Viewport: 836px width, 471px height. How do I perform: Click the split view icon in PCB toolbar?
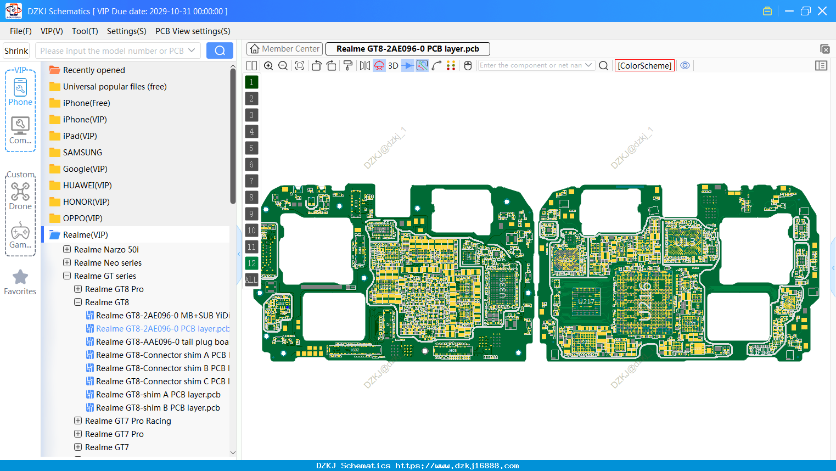point(252,66)
